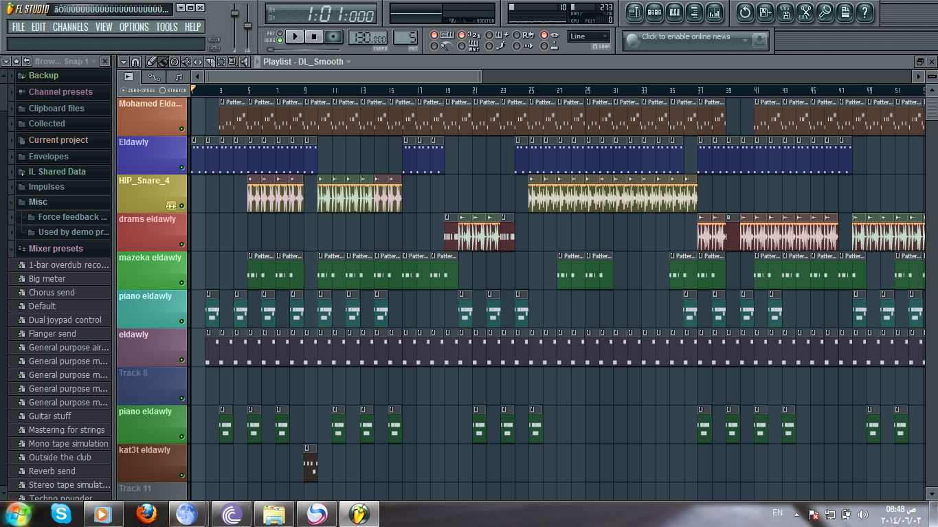
Task: Open the audio editor scissors icon
Action: [805, 12]
